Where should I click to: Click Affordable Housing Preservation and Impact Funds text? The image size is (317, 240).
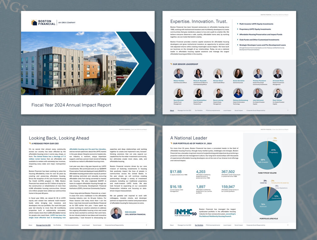(x=261, y=34)
